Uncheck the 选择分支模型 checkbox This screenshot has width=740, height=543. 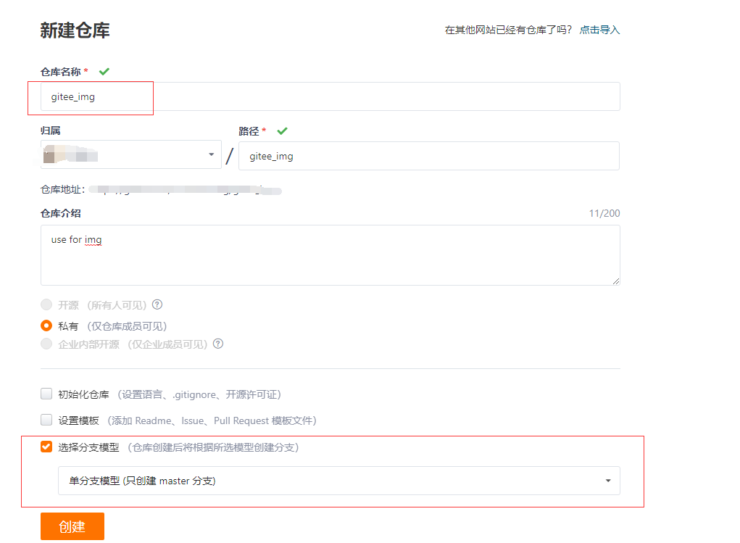coord(46,447)
